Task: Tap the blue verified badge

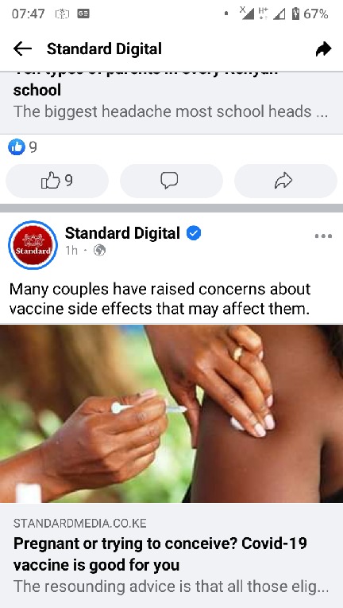Action: click(194, 233)
